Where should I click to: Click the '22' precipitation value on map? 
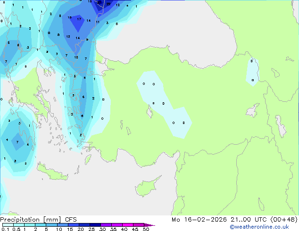(108, 4)
